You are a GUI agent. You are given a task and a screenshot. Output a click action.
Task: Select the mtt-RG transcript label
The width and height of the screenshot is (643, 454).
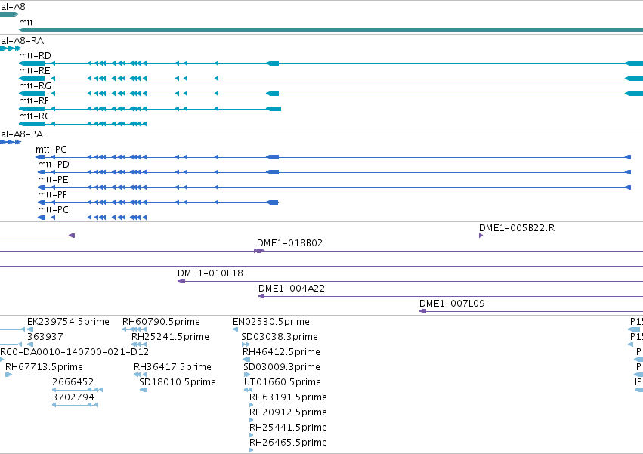tap(35, 86)
